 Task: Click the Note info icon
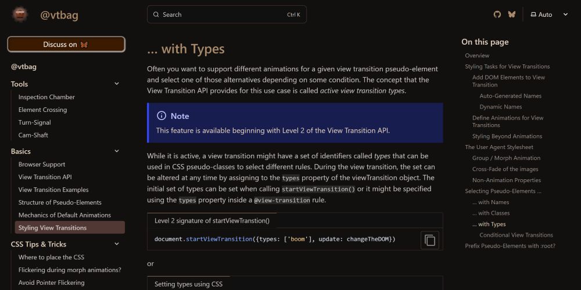pyautogui.click(x=162, y=116)
